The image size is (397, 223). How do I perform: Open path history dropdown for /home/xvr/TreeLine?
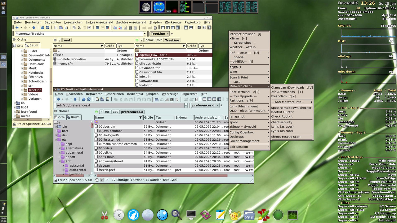point(145,34)
